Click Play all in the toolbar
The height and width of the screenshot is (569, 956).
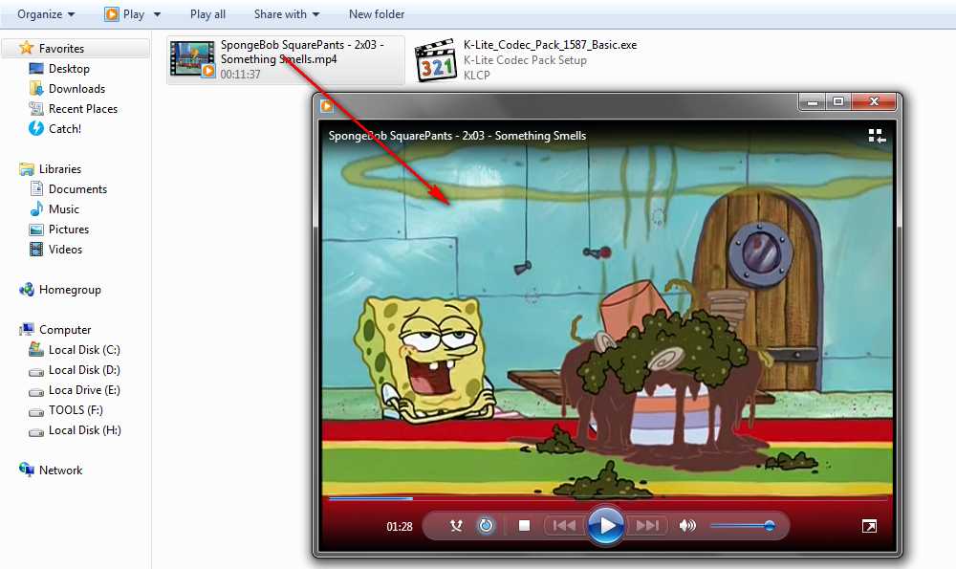[x=207, y=14]
